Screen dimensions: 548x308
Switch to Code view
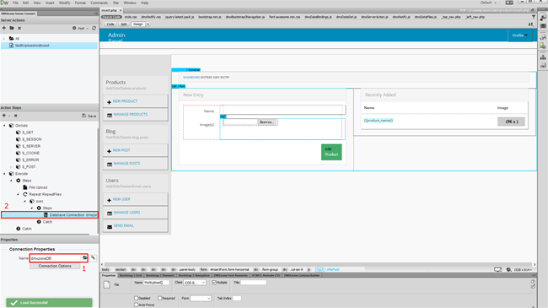coord(110,24)
